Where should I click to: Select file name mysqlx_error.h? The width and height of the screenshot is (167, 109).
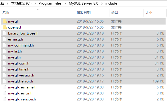[20, 93]
